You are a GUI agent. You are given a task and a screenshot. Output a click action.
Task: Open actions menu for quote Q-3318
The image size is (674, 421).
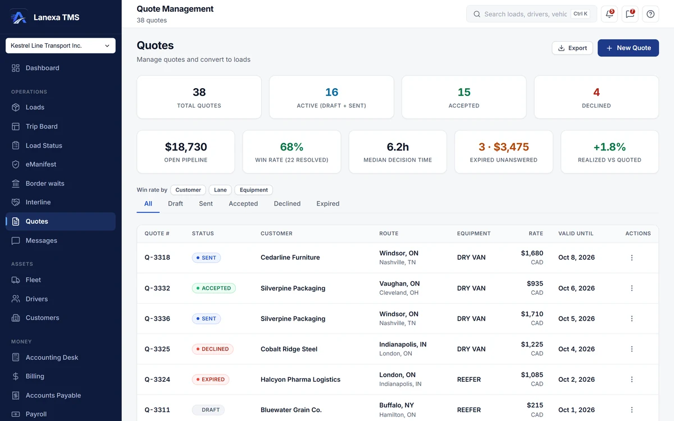(x=632, y=258)
